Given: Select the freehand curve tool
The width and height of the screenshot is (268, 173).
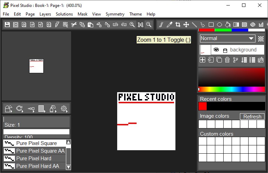Looking at the screenshot, I should pos(203,25).
